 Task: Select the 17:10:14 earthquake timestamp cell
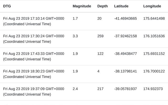[x=34, y=21]
